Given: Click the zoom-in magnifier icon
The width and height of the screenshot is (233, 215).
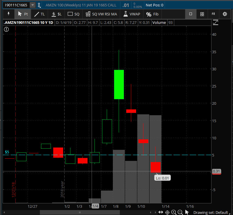Looking at the screenshot, I should [174, 212].
